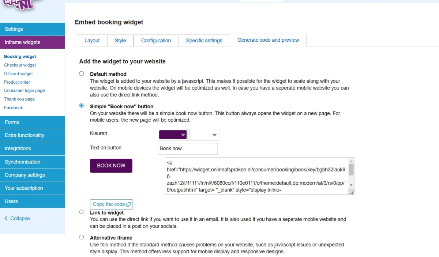Open the purple Kleuren color dropdown
This screenshot has width=439, height=257.
(173, 135)
